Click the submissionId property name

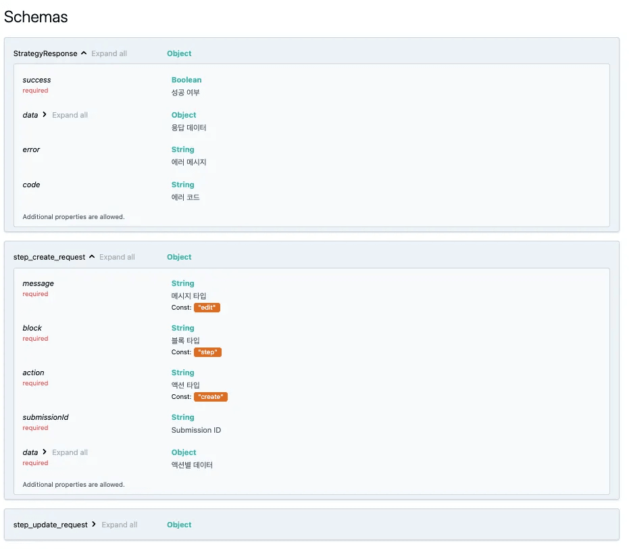[45, 417]
